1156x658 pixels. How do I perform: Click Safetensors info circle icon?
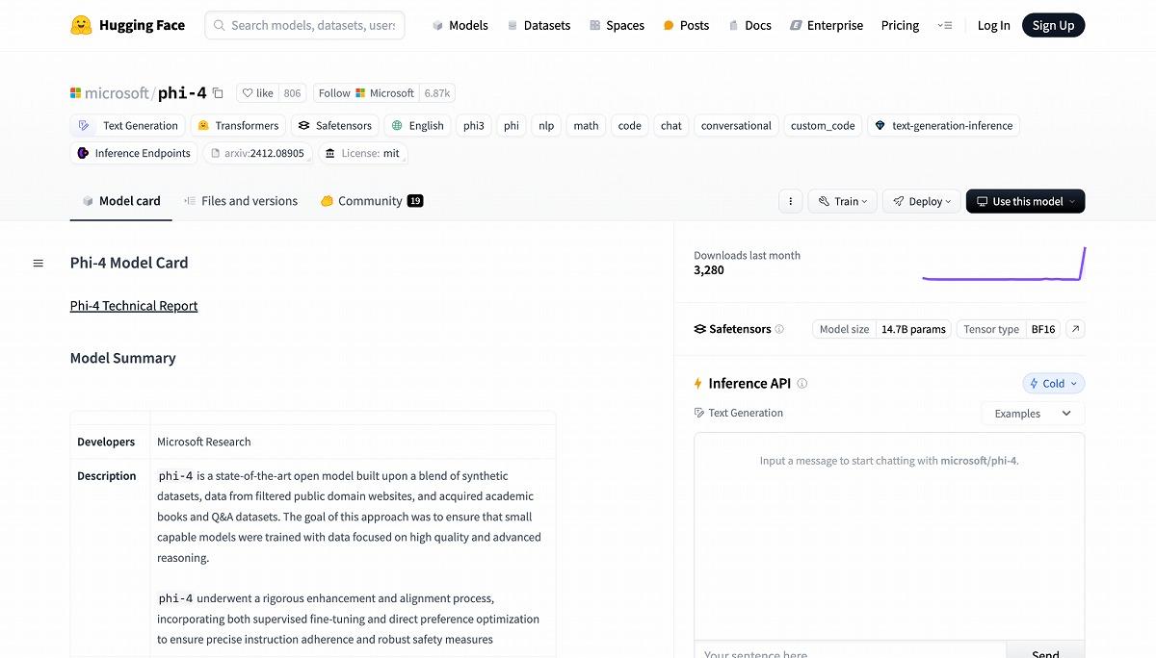[779, 329]
